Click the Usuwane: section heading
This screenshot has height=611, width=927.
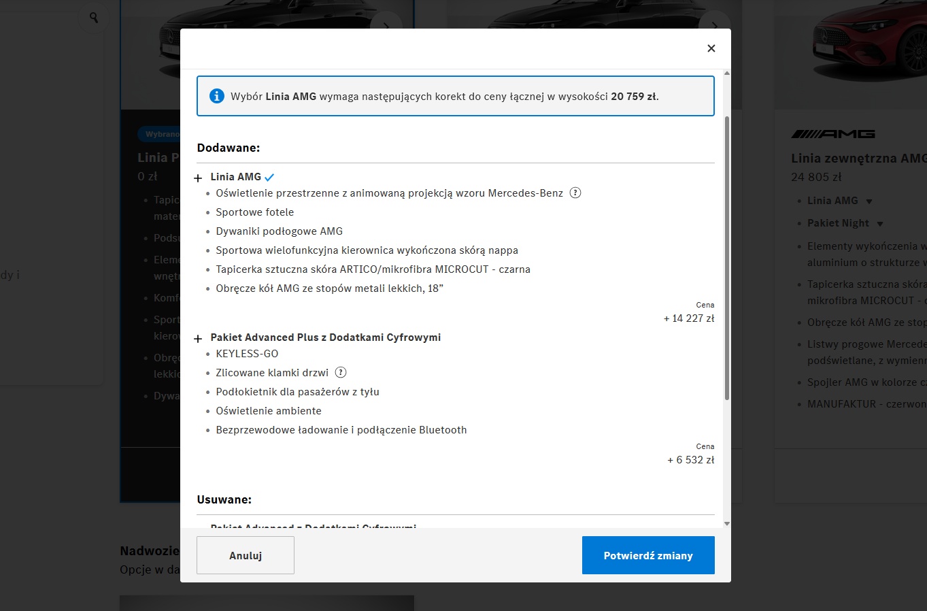[224, 499]
